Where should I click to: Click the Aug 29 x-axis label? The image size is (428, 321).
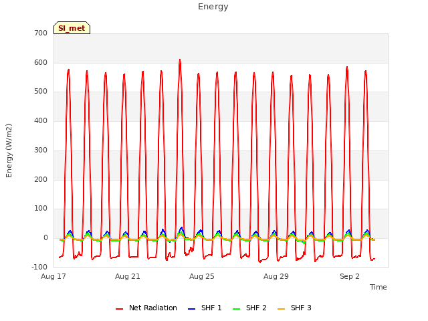click(276, 276)
